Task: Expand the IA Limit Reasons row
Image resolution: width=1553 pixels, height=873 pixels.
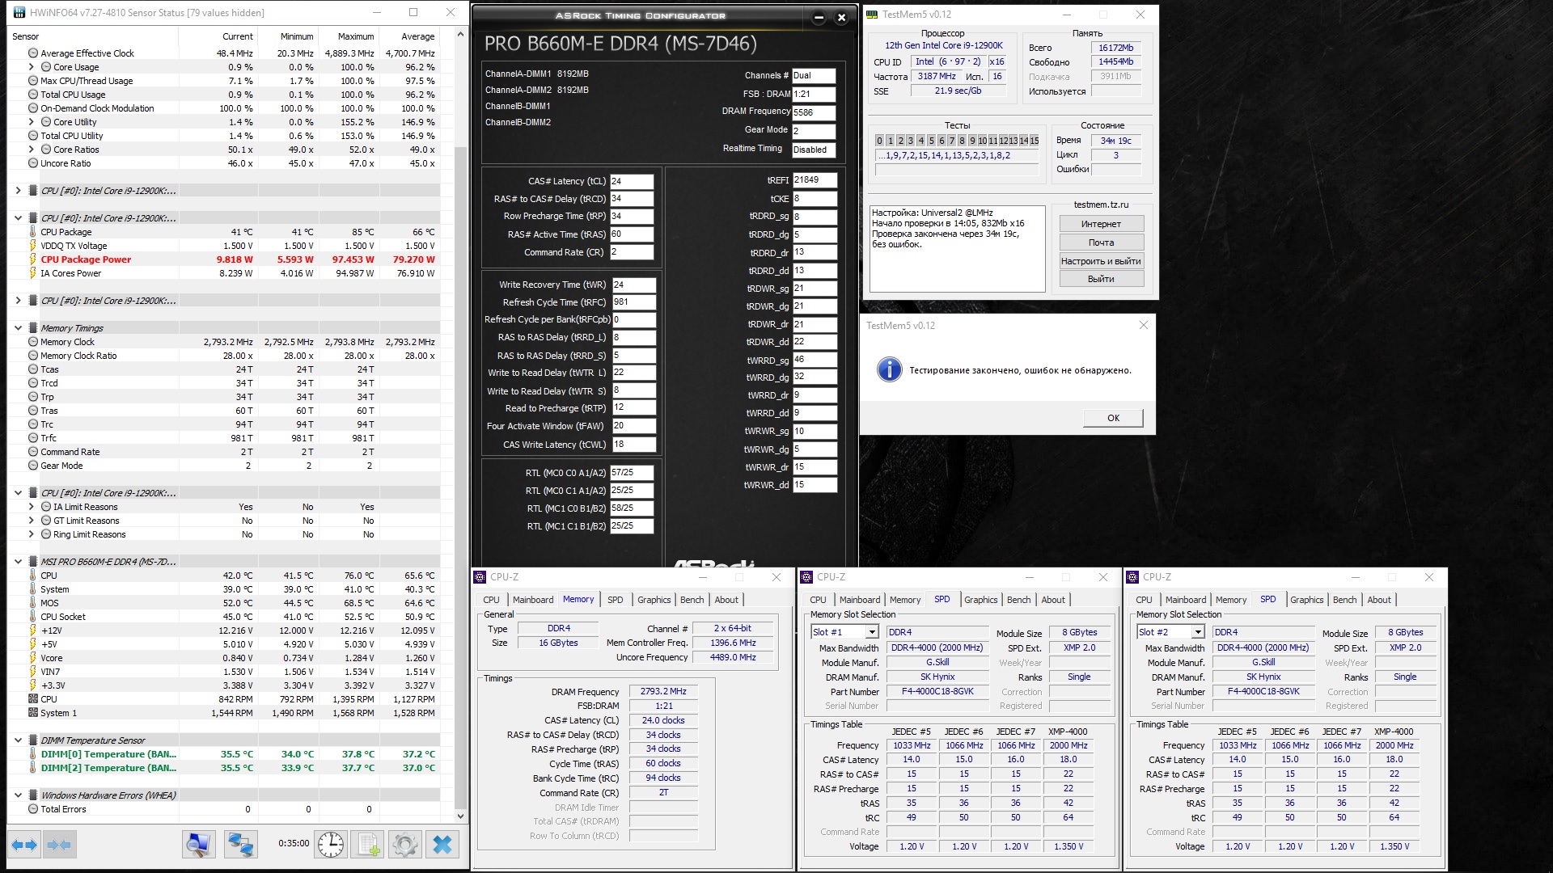Action: click(32, 507)
